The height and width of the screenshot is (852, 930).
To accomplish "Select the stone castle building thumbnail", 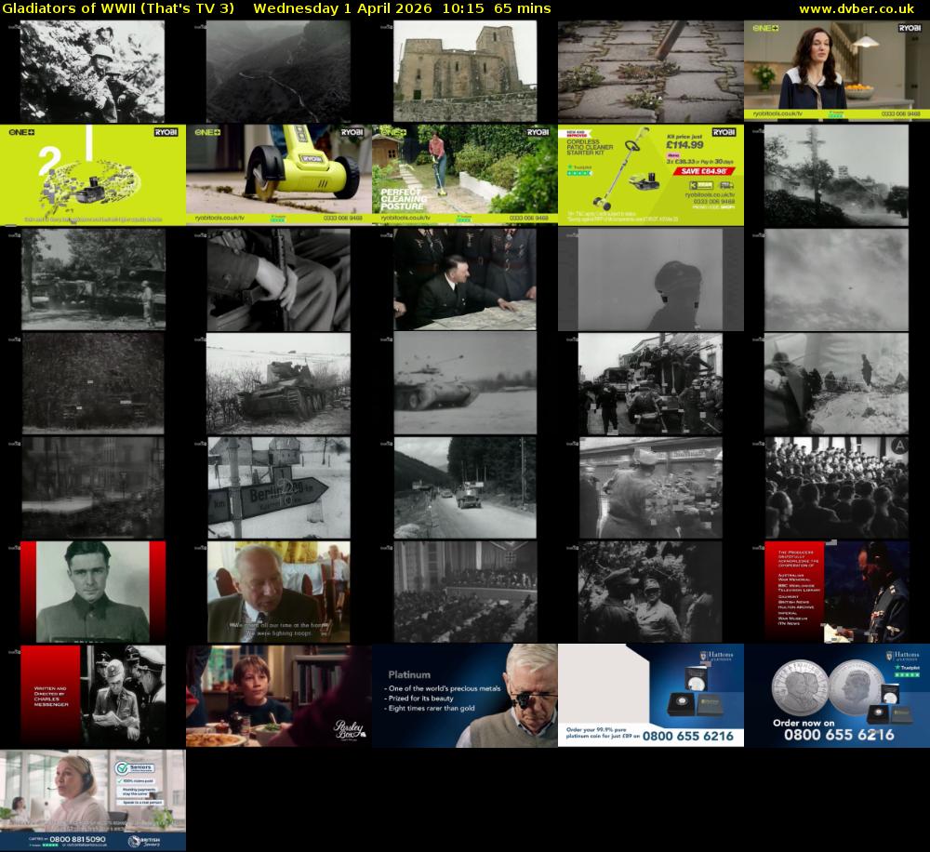I will click(464, 71).
